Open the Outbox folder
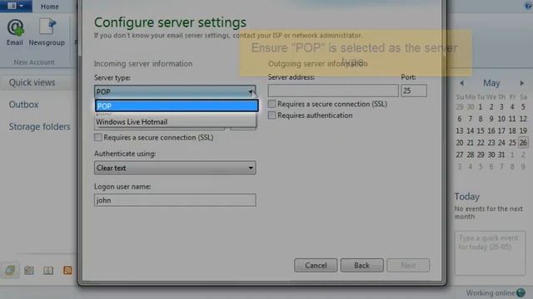533x299 pixels. tap(23, 105)
